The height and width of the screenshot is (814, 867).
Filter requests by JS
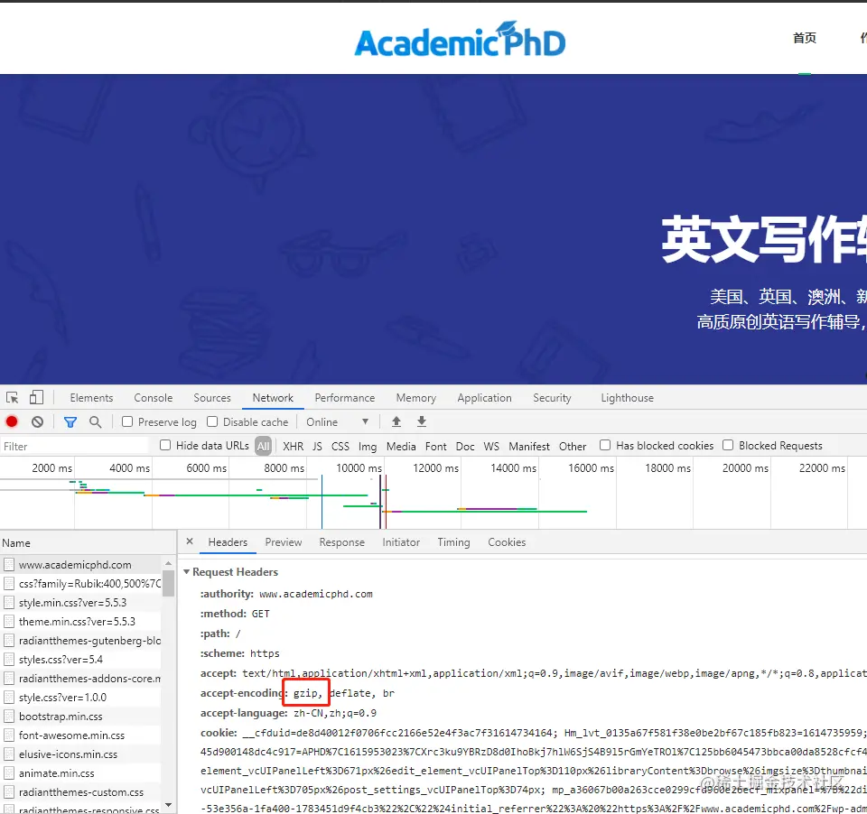[317, 446]
